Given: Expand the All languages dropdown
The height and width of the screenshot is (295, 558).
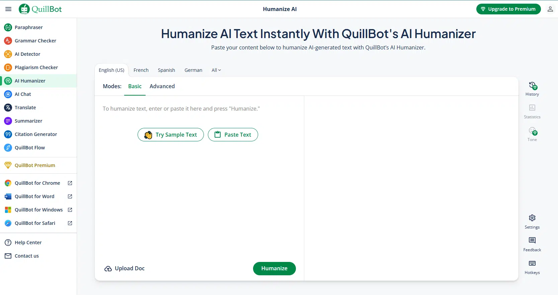Looking at the screenshot, I should [216, 70].
